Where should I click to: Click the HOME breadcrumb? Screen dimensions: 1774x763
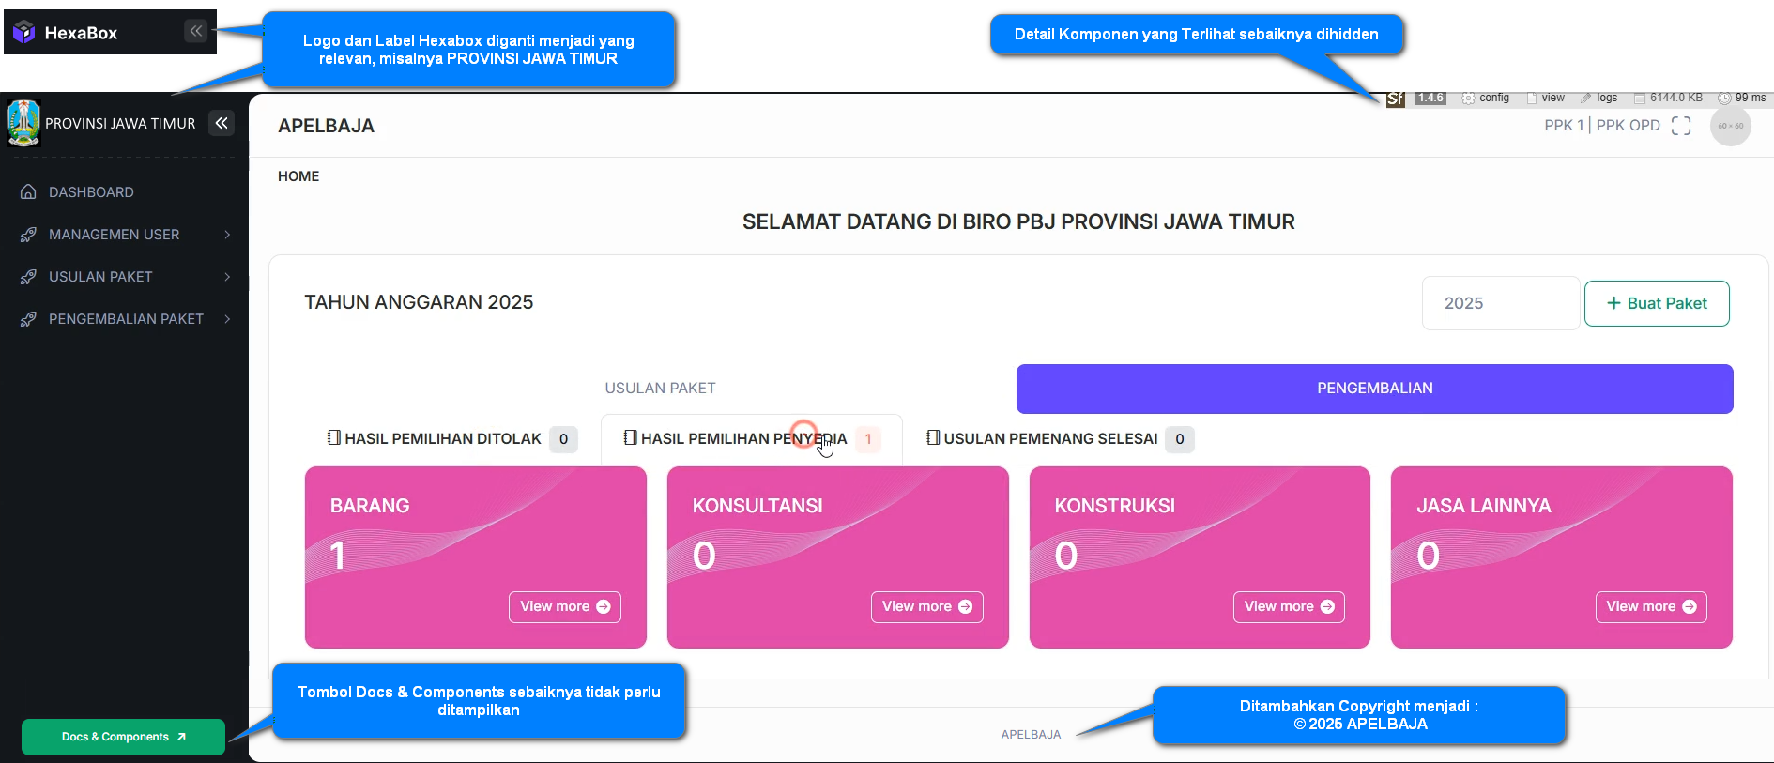[x=298, y=176]
